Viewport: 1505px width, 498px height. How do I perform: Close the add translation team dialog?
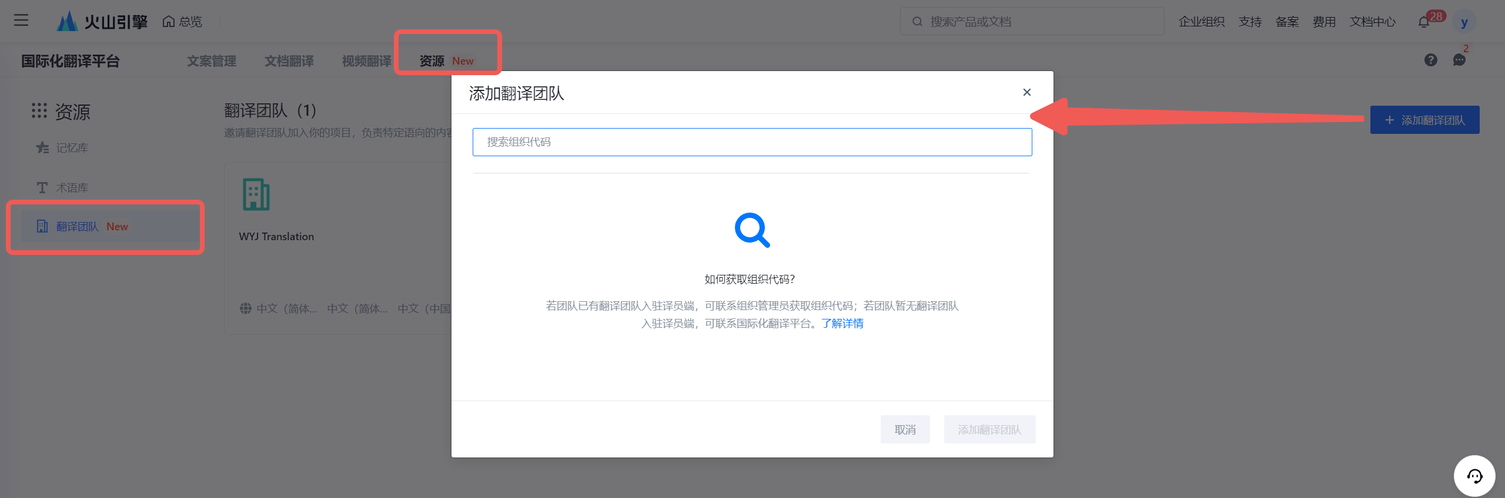[x=1026, y=92]
